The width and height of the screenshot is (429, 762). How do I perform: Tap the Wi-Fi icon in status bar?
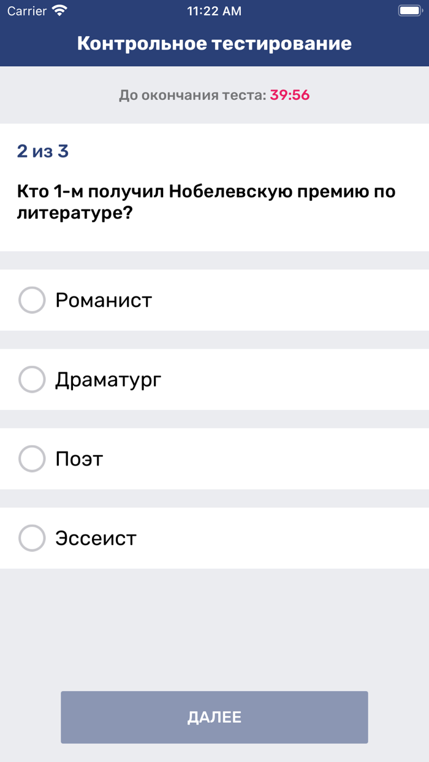coord(59,10)
